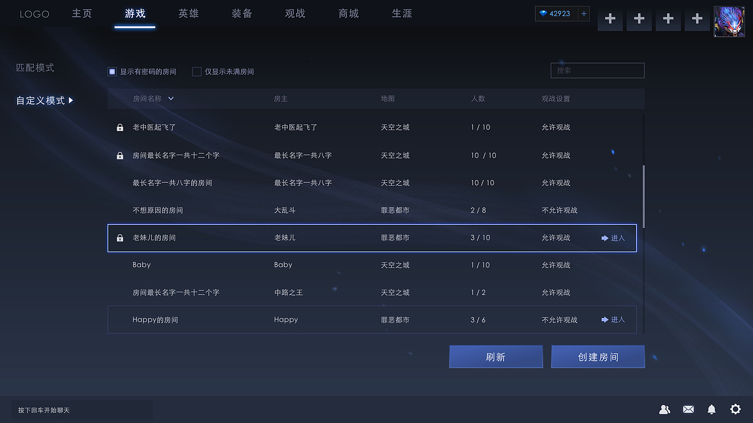Uncheck 显示有密码的房间
The width and height of the screenshot is (753, 423).
(x=112, y=71)
